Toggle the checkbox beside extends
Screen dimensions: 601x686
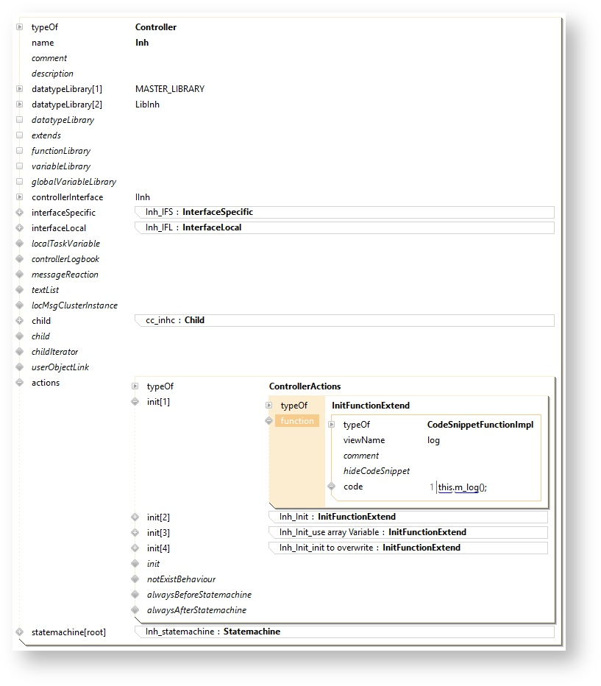pos(20,135)
